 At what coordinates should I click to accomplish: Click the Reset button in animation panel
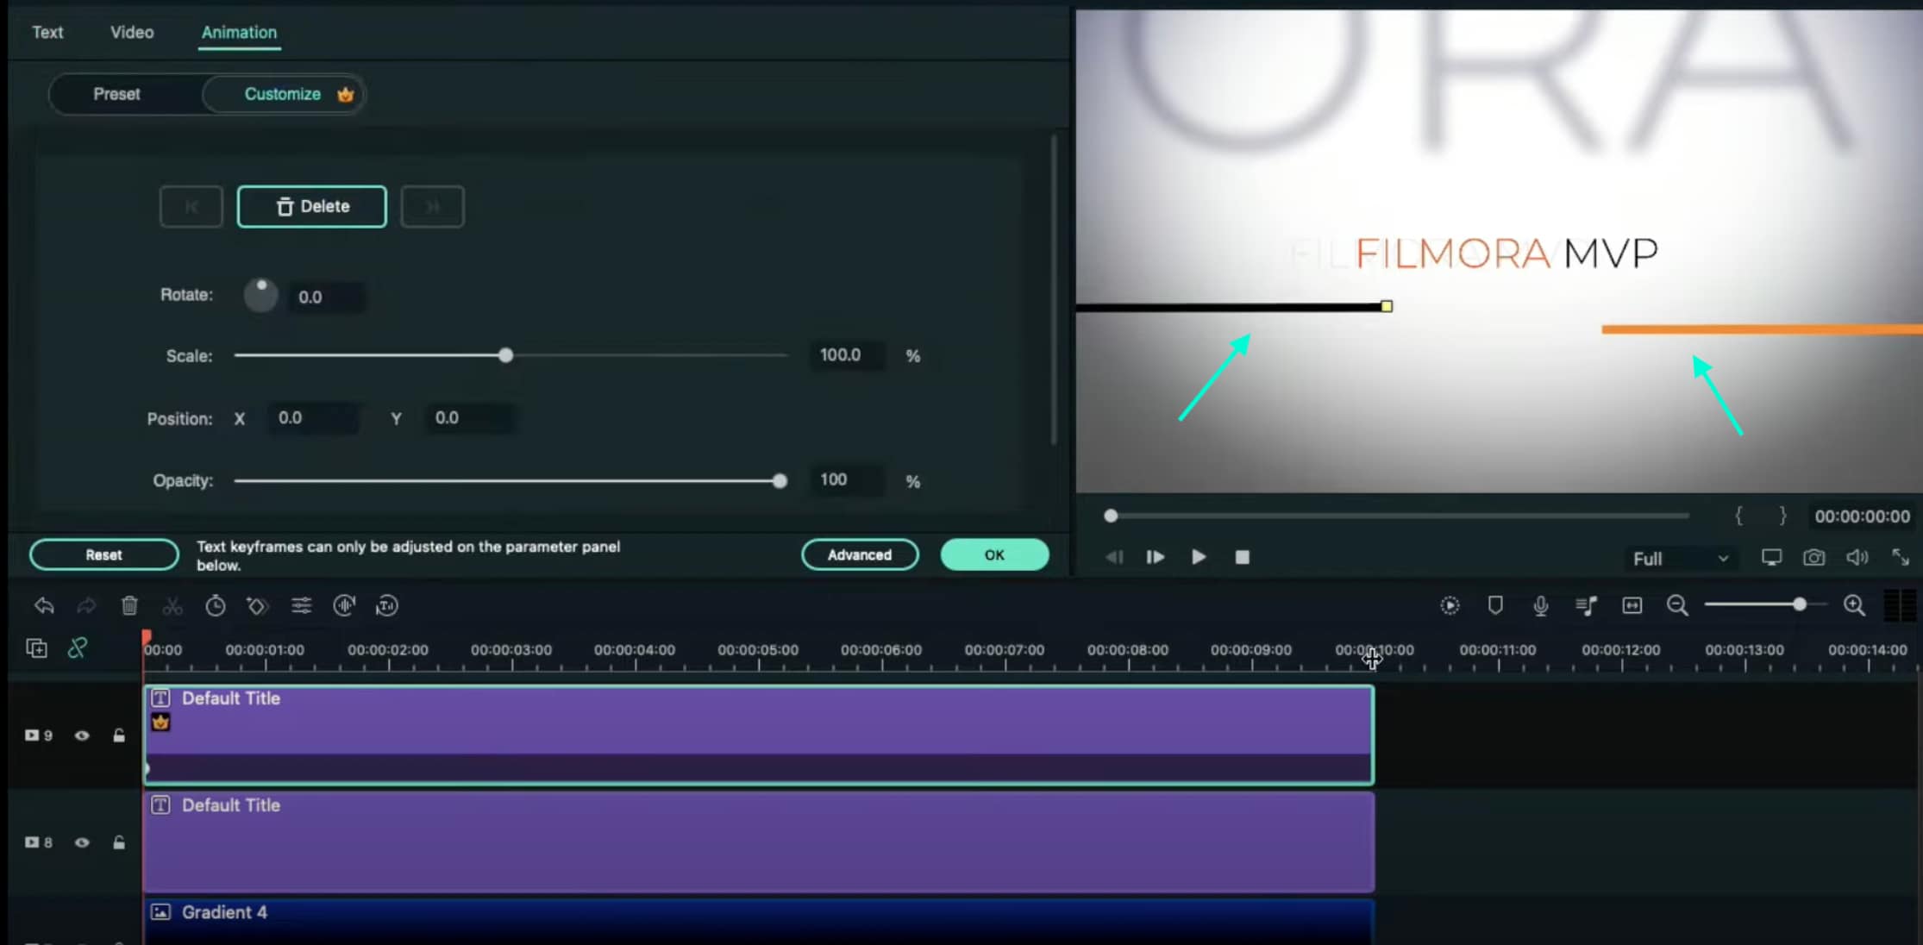click(x=103, y=554)
